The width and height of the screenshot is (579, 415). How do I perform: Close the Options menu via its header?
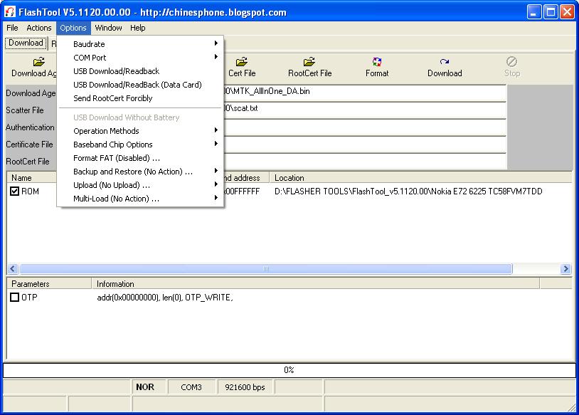click(x=73, y=28)
